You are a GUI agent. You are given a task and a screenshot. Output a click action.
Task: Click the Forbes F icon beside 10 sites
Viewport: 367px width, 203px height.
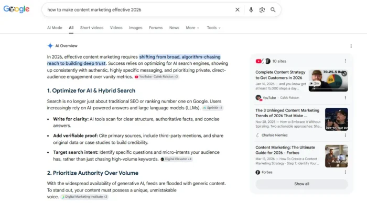point(268,61)
